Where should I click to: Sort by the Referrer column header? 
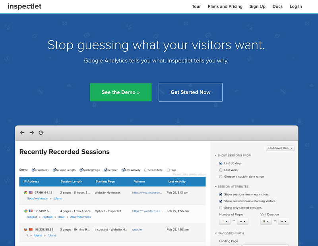[x=139, y=182]
